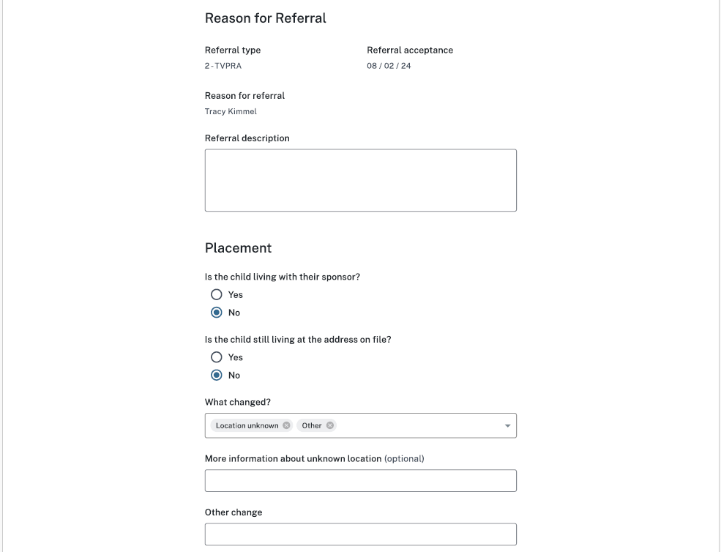Click the referral acceptance date 08 / 02 / 24
This screenshot has height=552, width=721.
[389, 66]
